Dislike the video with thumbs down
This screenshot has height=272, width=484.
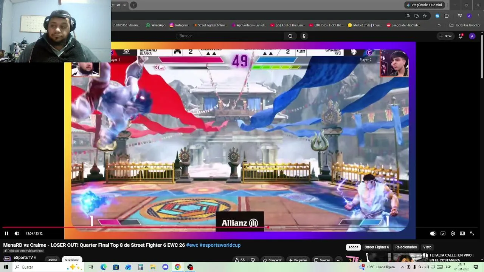[x=253, y=260]
